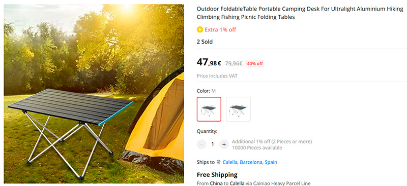Click the 47,98 € current price
This screenshot has width=407, height=186.
209,62
